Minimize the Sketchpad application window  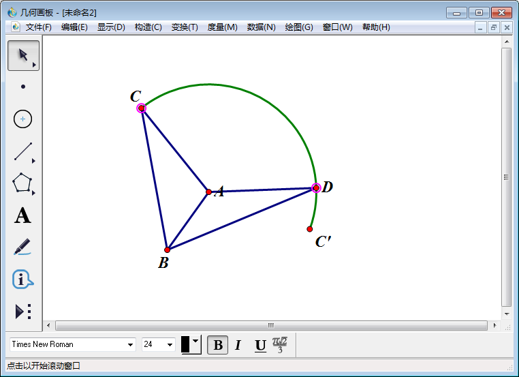pos(457,13)
